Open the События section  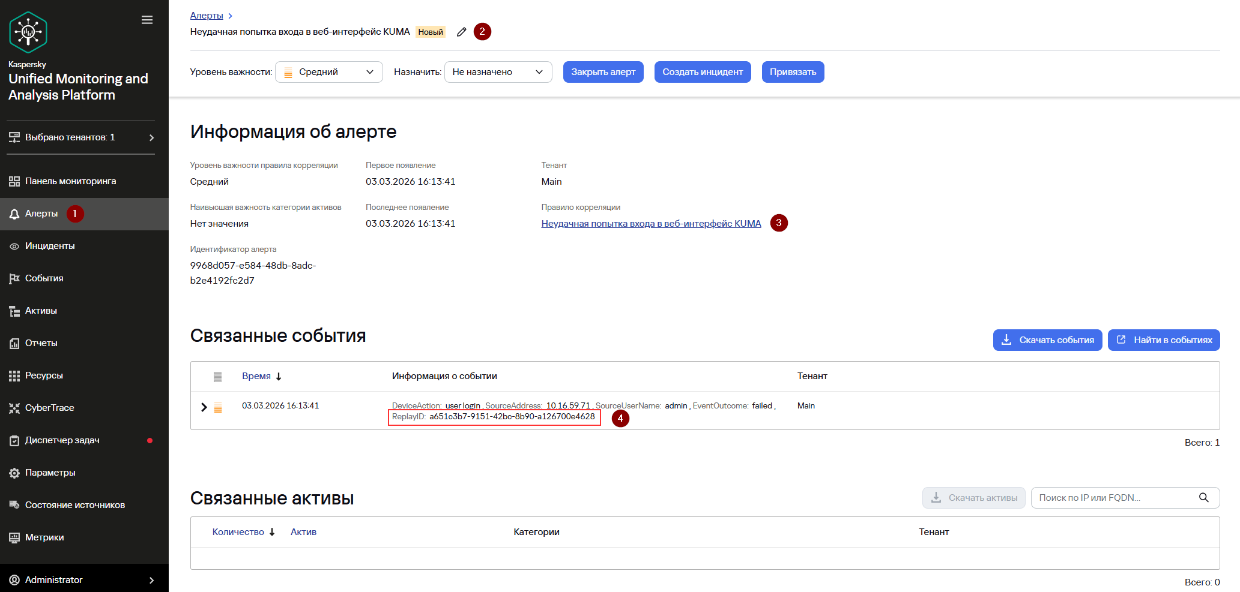point(84,278)
